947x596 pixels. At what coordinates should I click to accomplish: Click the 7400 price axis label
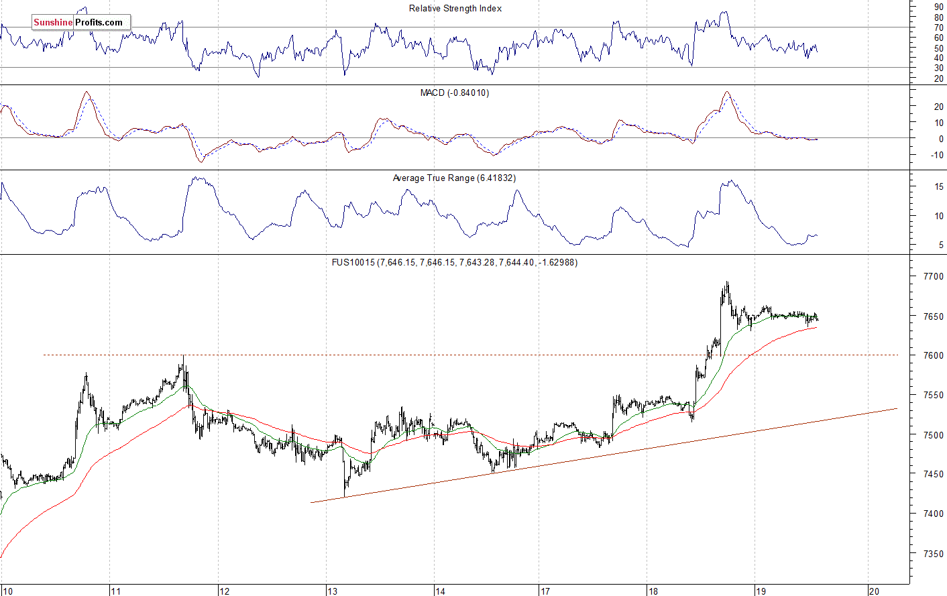pyautogui.click(x=933, y=514)
